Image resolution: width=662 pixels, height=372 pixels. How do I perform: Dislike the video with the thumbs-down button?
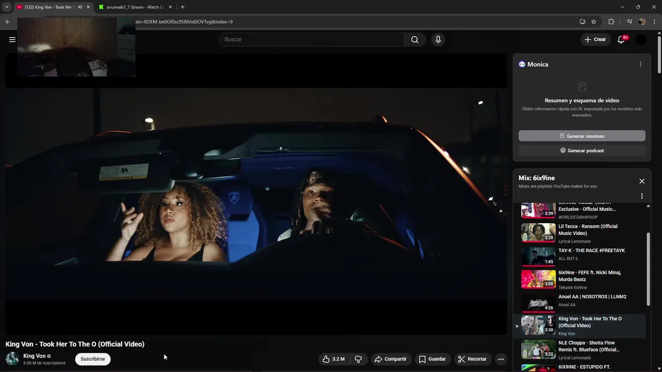tap(358, 359)
